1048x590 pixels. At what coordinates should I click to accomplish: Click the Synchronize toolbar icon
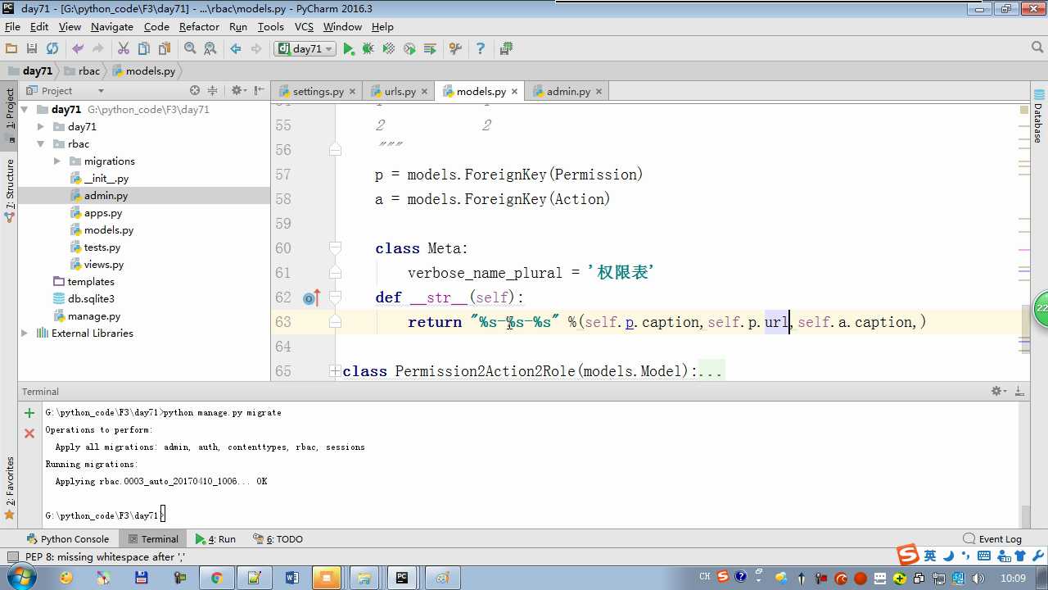(x=52, y=49)
